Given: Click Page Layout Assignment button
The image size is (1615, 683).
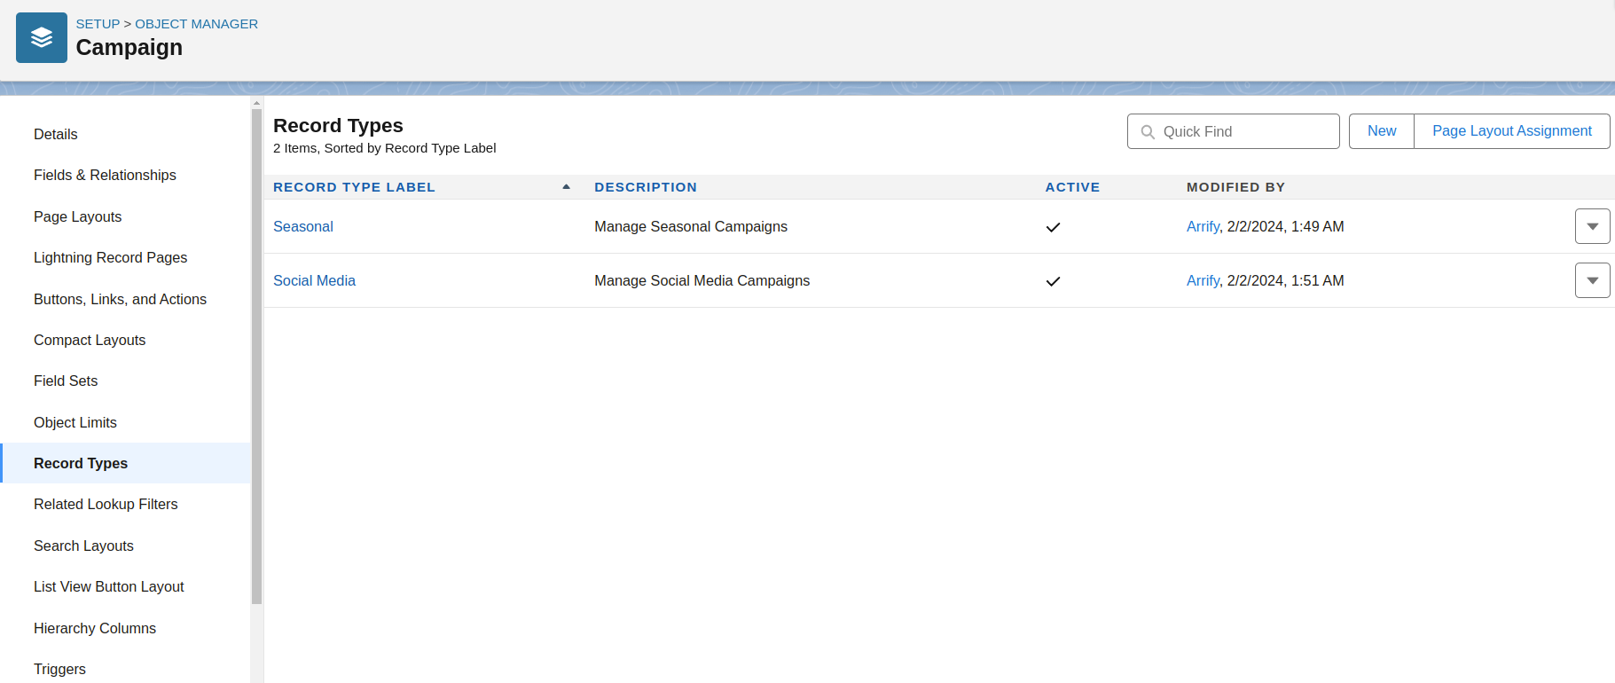Looking at the screenshot, I should 1511,131.
